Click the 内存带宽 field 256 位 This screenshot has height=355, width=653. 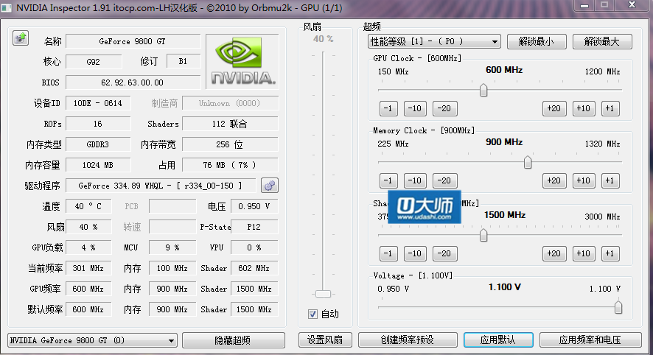coord(230,144)
